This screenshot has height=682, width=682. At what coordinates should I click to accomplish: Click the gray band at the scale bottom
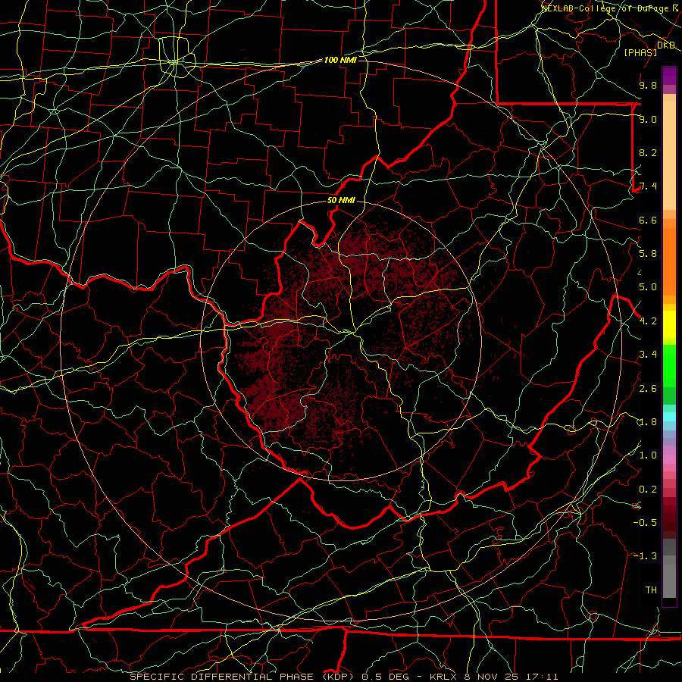click(669, 580)
